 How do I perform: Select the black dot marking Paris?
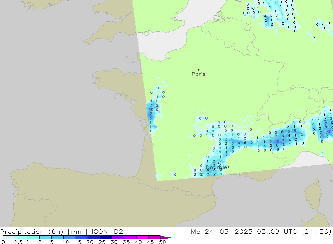[198, 70]
